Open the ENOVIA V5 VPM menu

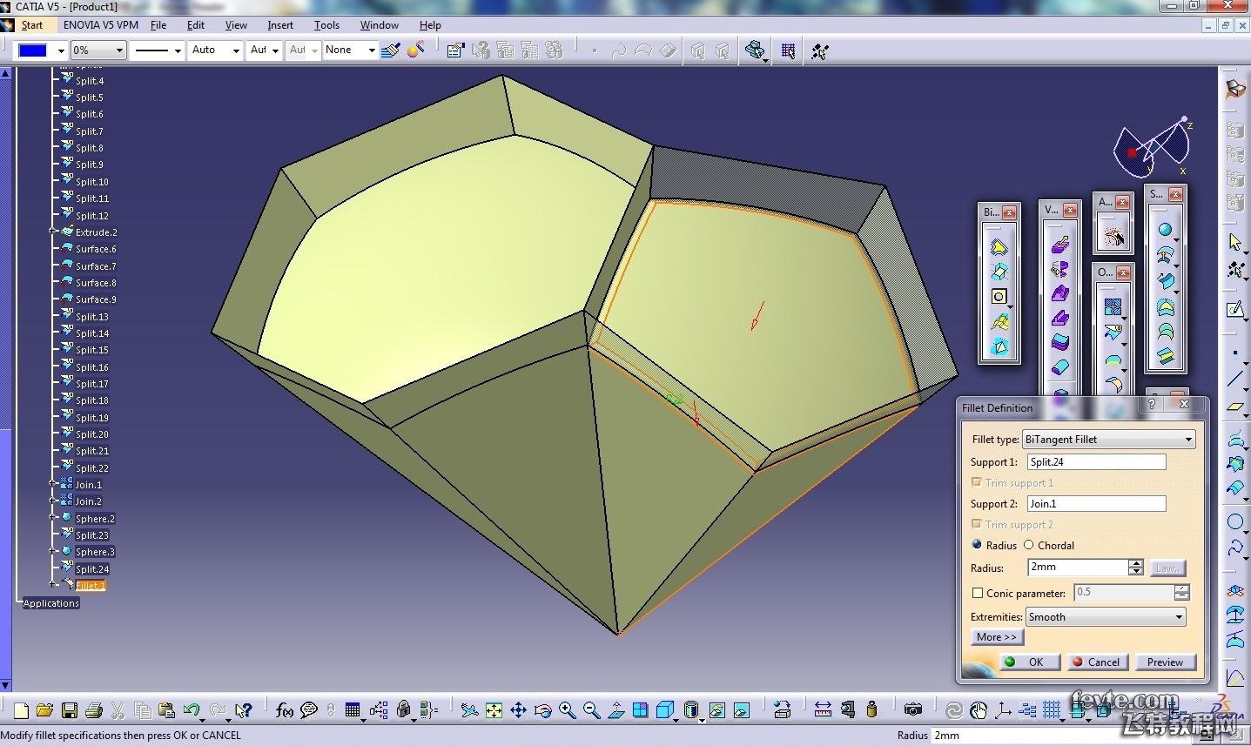[x=101, y=25]
